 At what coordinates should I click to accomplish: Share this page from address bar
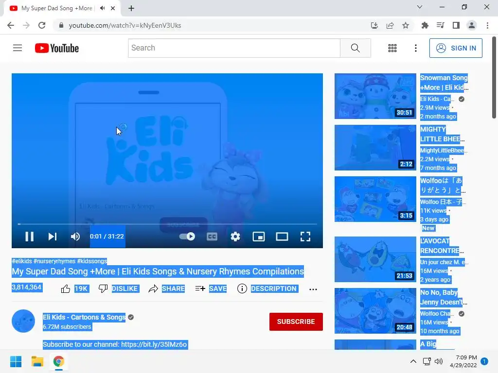pos(390,25)
